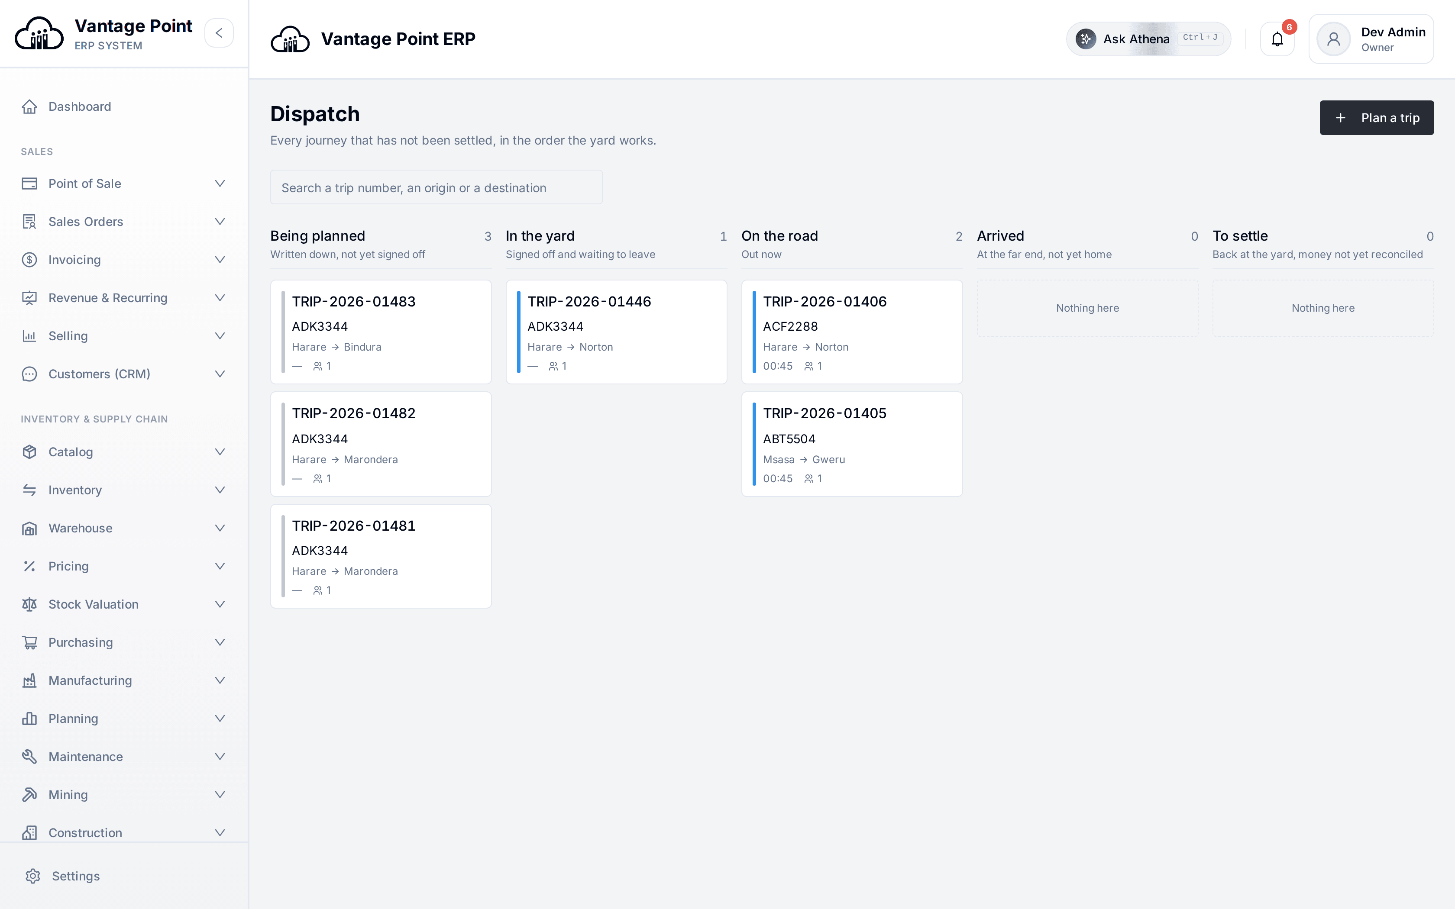Click the Ask Athena sparkle icon
This screenshot has height=909, width=1455.
pos(1085,39)
